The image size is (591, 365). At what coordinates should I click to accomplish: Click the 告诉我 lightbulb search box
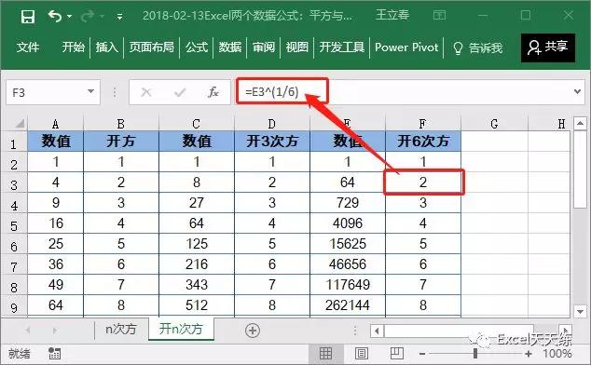[477, 47]
